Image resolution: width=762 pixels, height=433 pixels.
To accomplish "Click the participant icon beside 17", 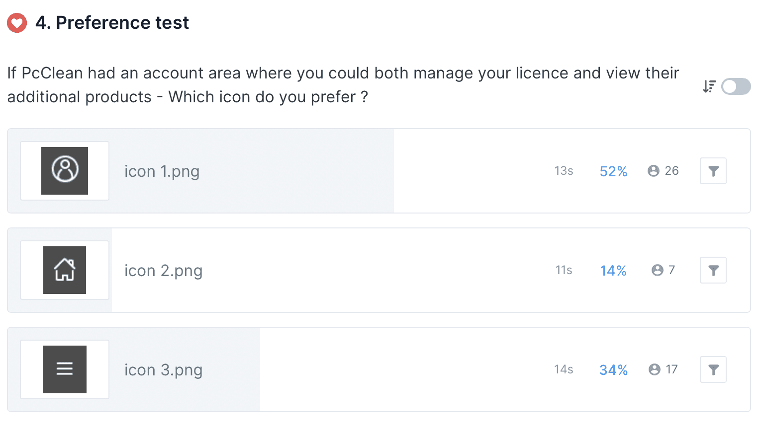I will (x=654, y=369).
